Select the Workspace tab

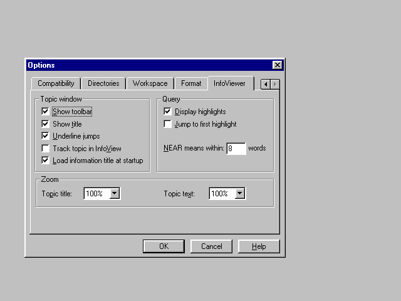150,83
